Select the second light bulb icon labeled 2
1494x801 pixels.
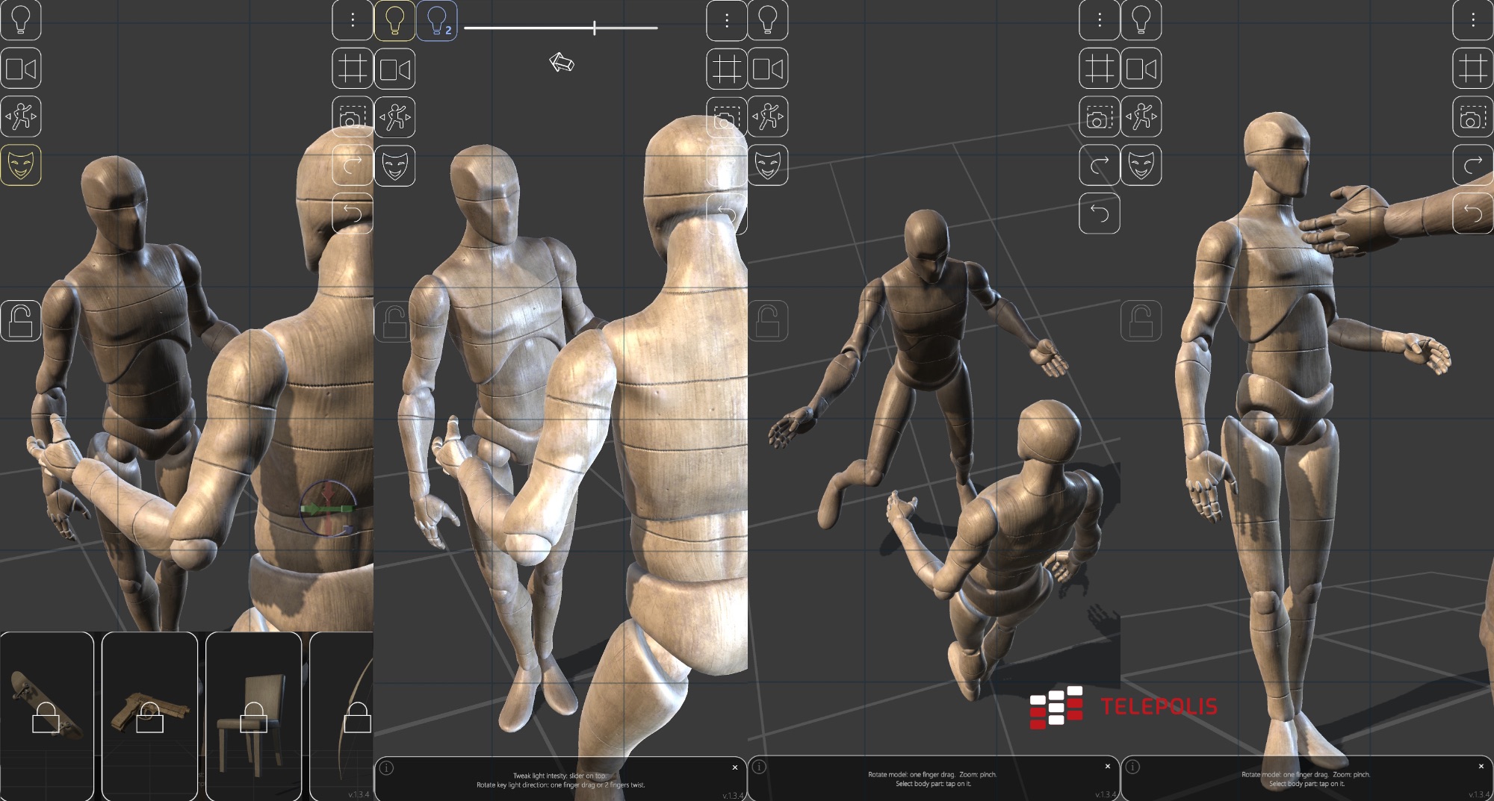[x=437, y=21]
